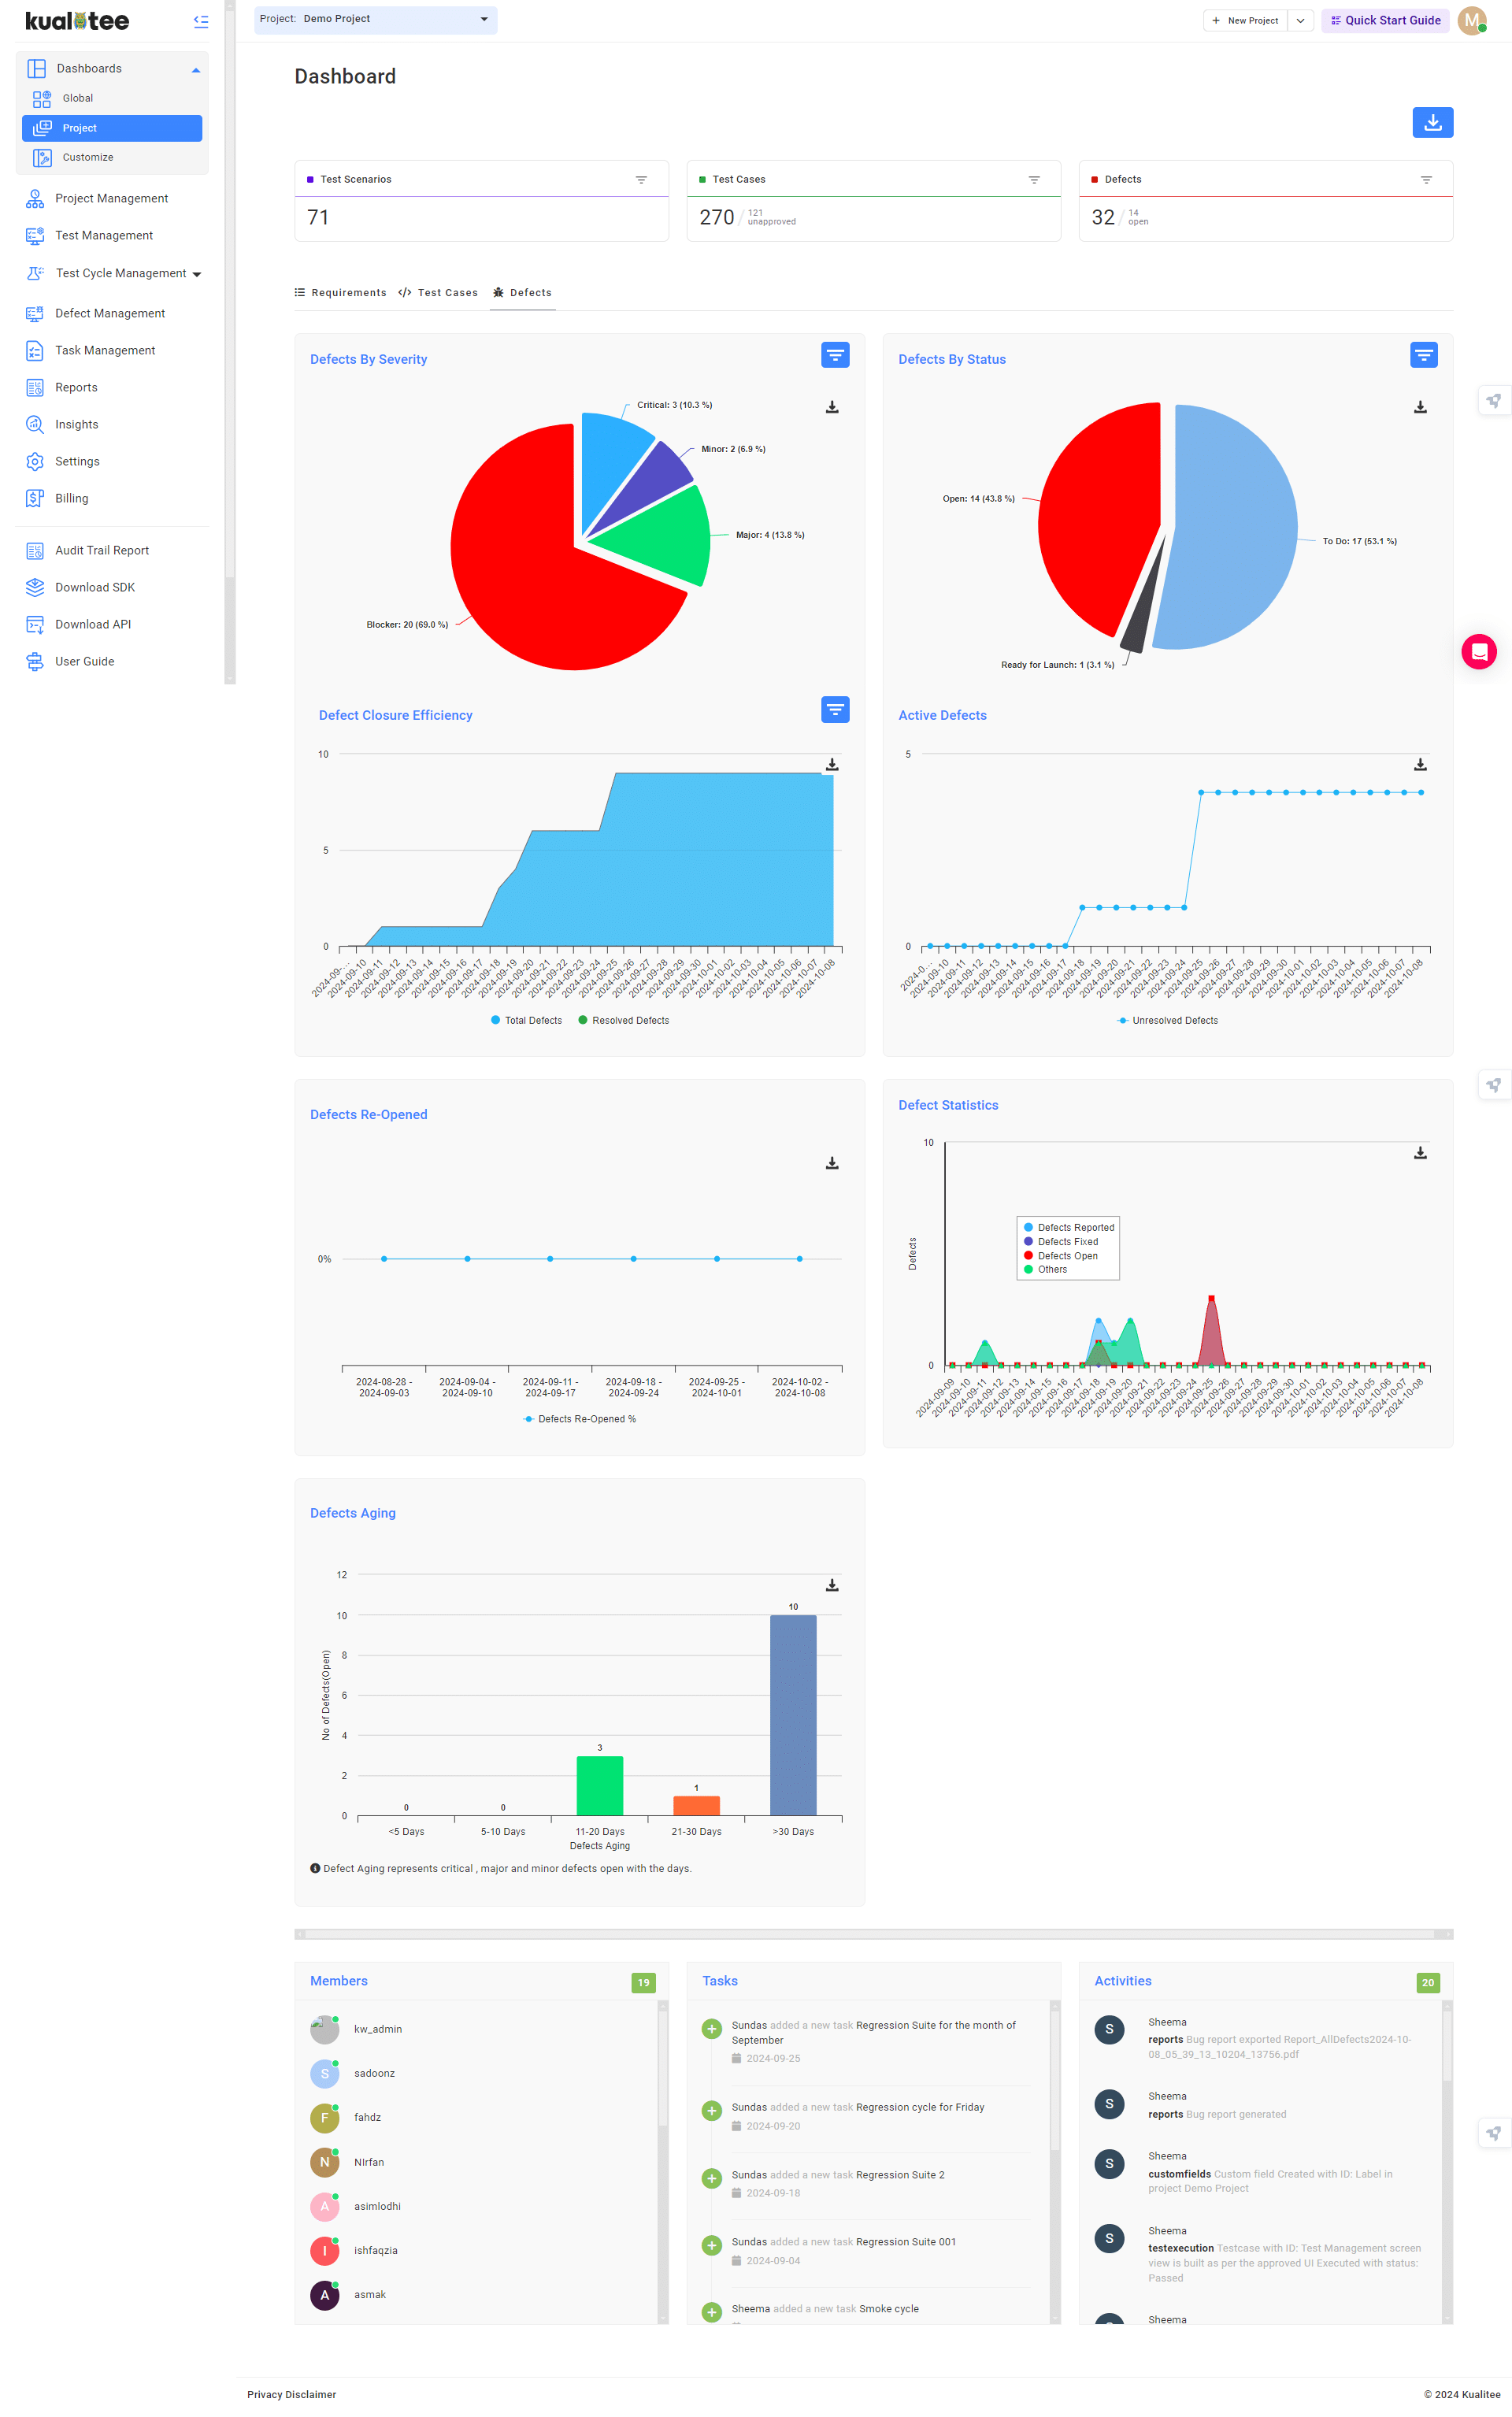The width and height of the screenshot is (1512, 2417).
Task: Open the user profile avatar menu
Action: click(x=1471, y=20)
